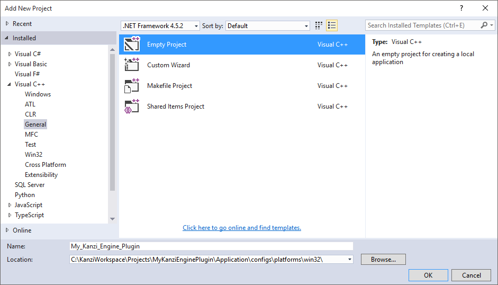Click the Custom Wizard template icon
The height and width of the screenshot is (285, 498).
click(131, 65)
